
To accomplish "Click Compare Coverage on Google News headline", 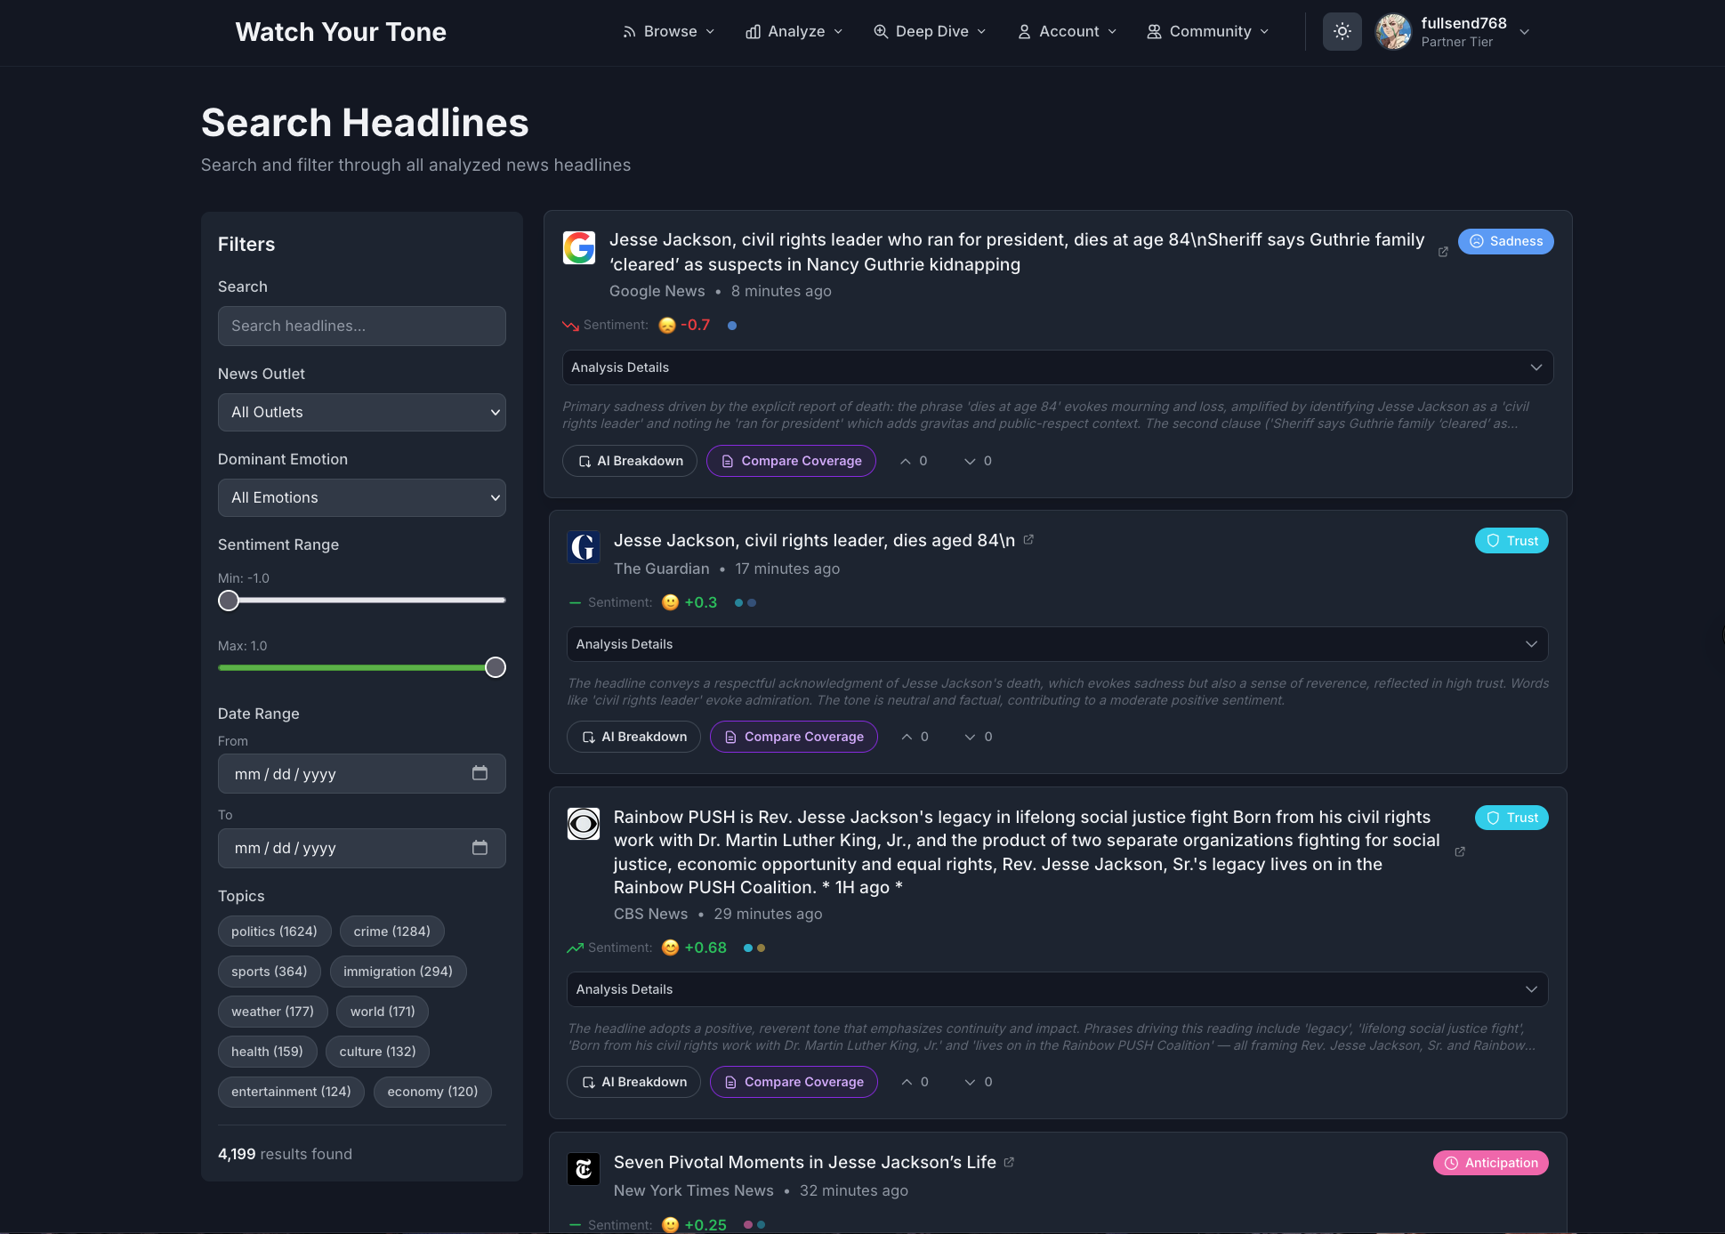I will (x=791, y=461).
